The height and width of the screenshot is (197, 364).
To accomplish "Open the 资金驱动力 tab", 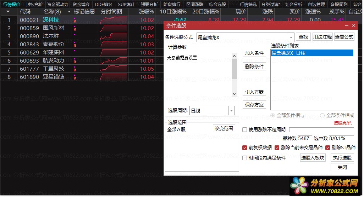I will (57, 4).
